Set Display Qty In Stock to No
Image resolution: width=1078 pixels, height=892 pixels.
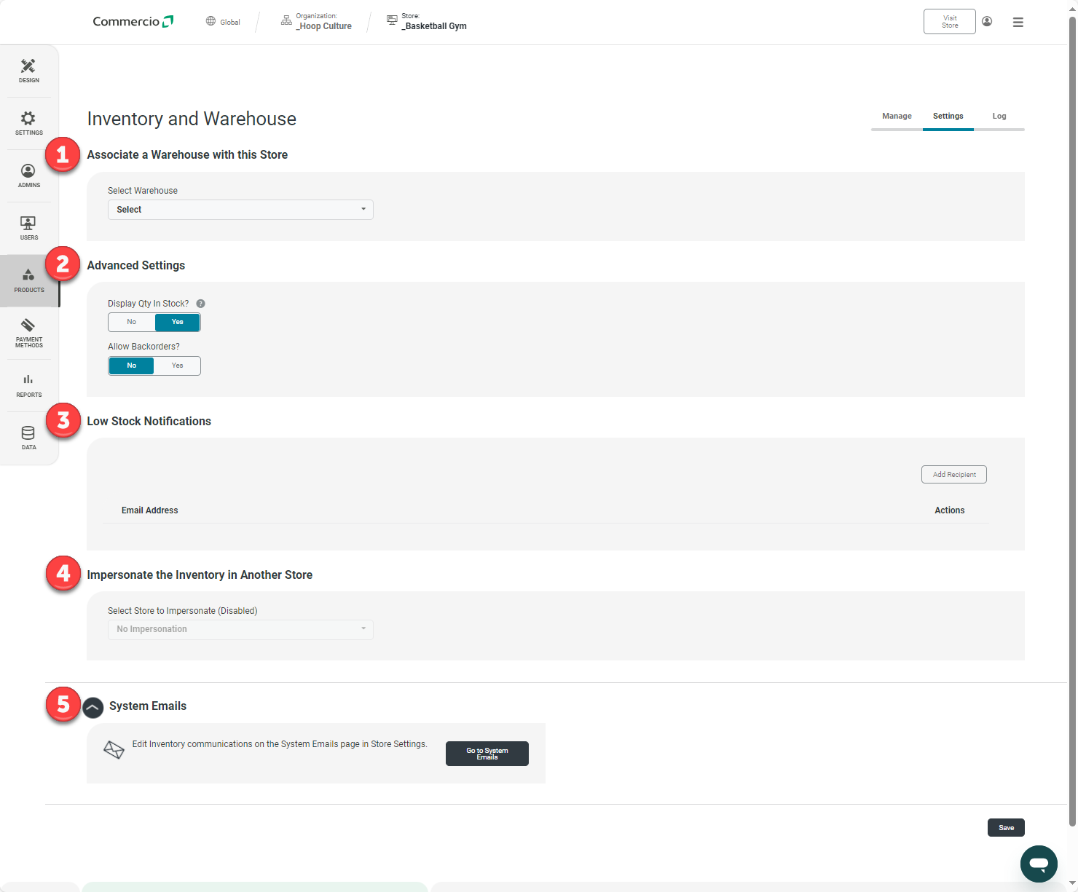pos(132,322)
